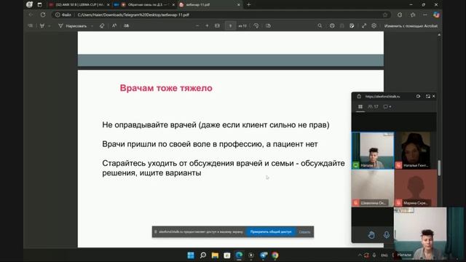Select the Шевелина participant tile

[373, 188]
